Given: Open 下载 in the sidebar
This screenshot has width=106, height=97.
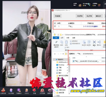Looking at the screenshot, I should [x=59, y=68].
